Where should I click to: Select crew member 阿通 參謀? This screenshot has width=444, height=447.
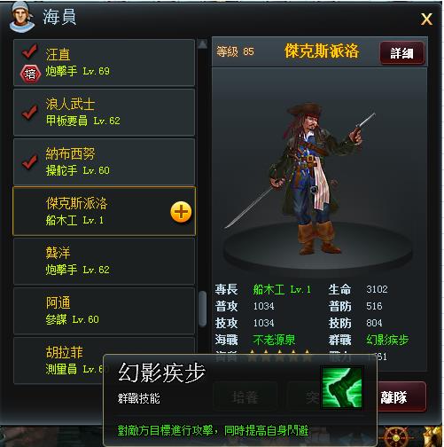click(x=104, y=310)
